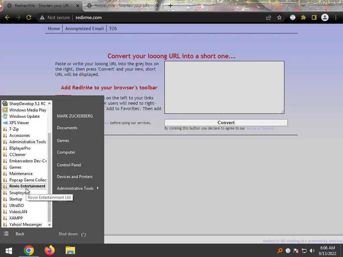
Task: Open the Anonymized Email page
Action: click(x=84, y=29)
